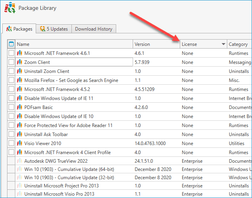Viewport: 252px width, 198px height.
Task: Sort by the Category column header
Action: (x=239, y=44)
